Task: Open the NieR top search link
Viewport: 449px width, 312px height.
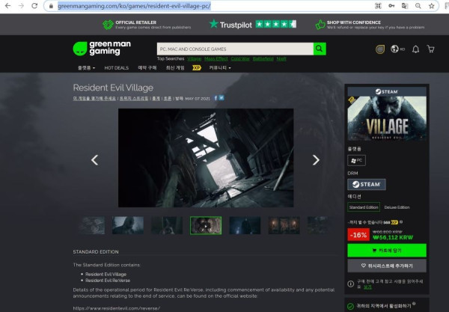Action: pos(281,58)
